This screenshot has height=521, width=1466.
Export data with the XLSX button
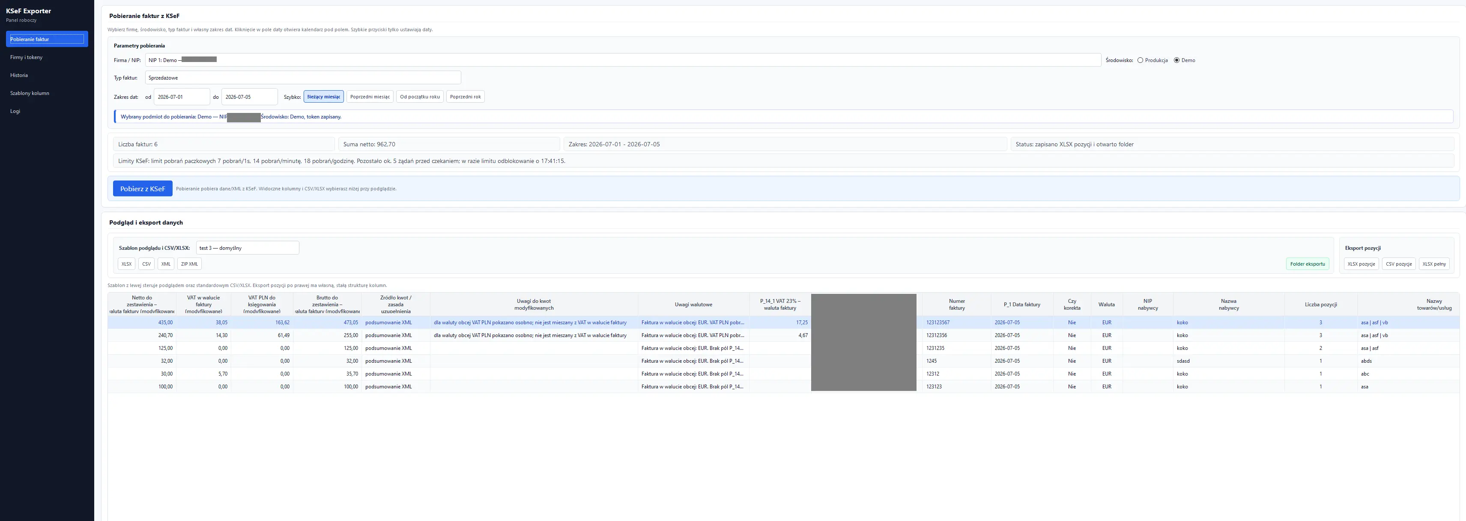126,264
